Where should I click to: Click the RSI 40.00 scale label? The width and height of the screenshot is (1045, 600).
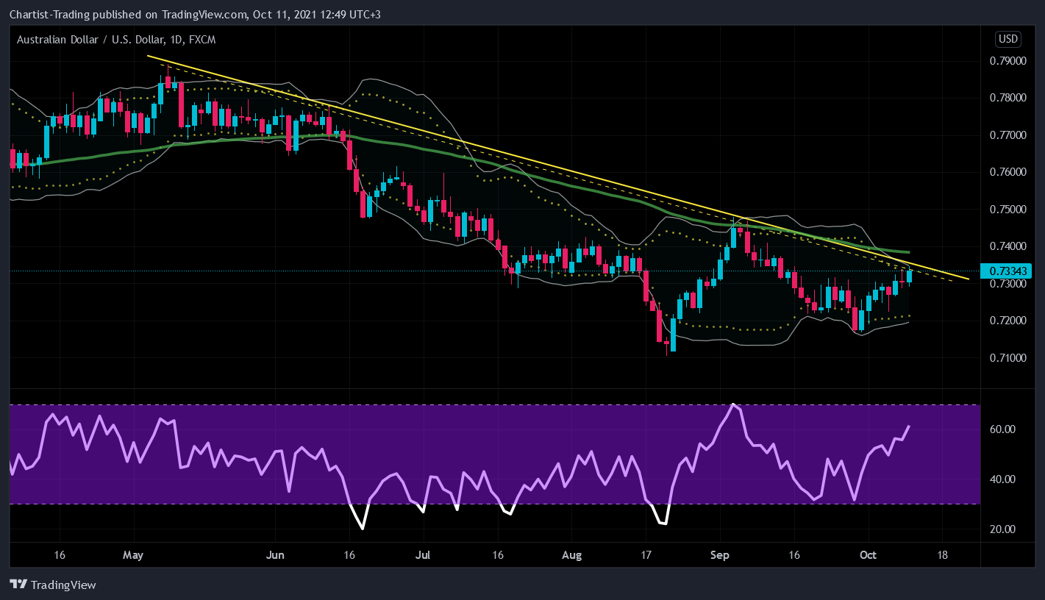coord(1004,479)
